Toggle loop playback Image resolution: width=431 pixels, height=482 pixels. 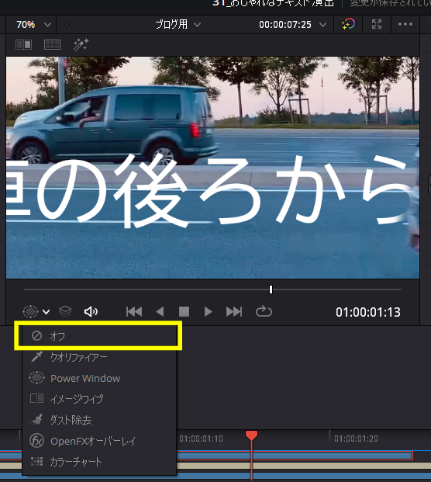pyautogui.click(x=264, y=311)
